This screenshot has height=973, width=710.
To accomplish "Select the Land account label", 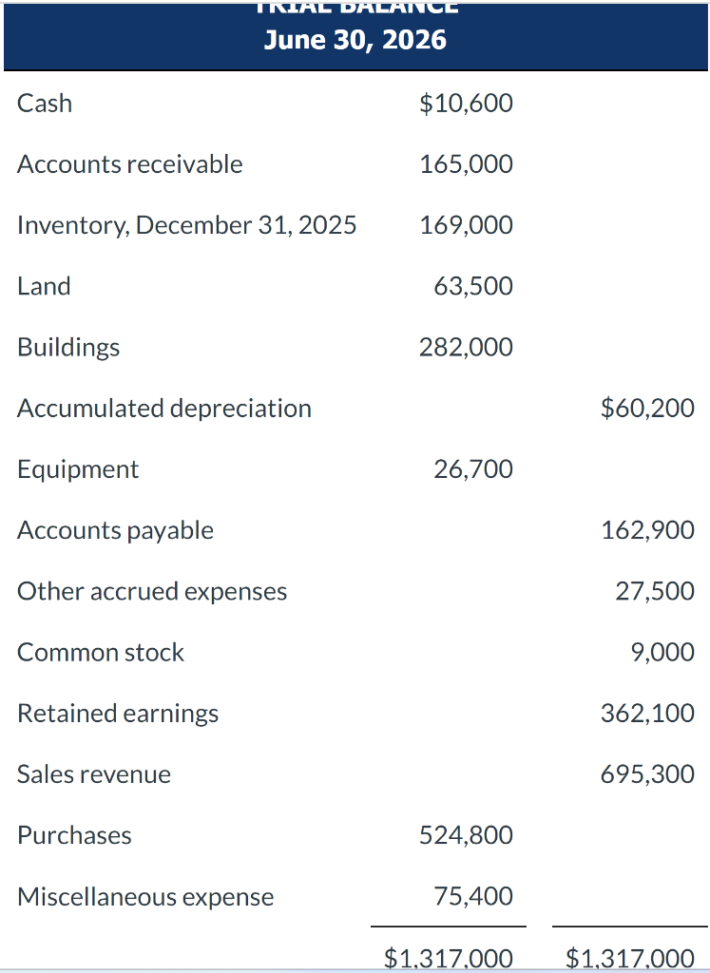I will (44, 286).
